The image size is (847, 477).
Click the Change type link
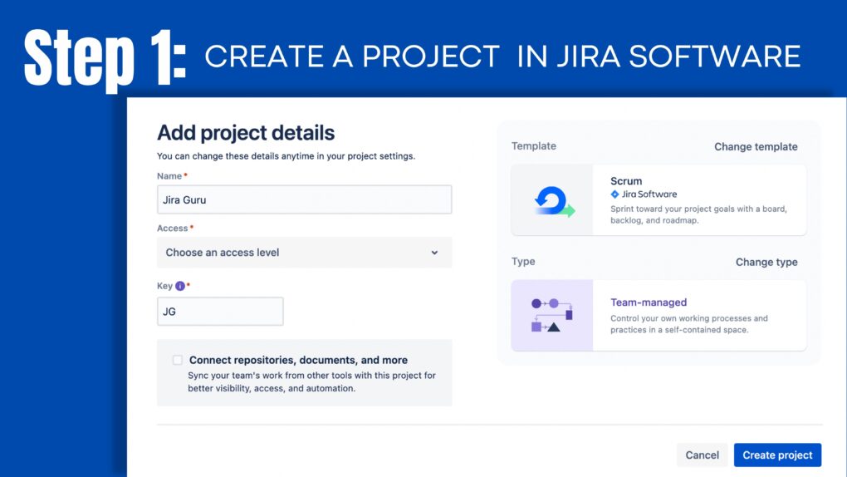(766, 262)
